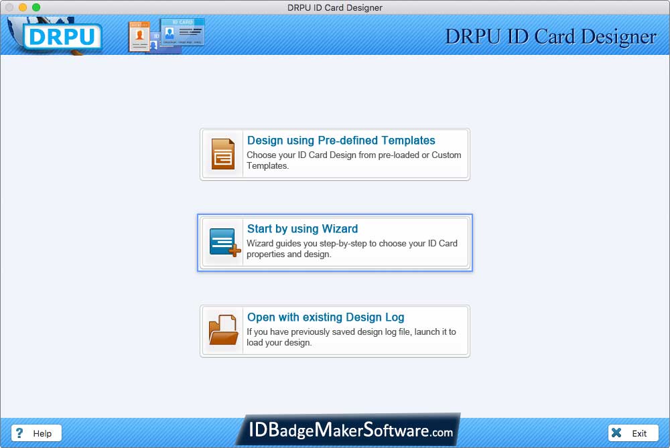Image resolution: width=670 pixels, height=448 pixels.
Task: Click the DRPU ID Card Designer header title
Action: [551, 37]
